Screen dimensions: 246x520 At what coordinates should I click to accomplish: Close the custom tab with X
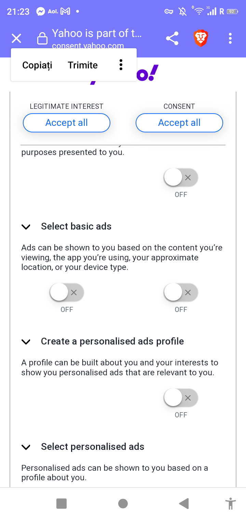click(16, 38)
